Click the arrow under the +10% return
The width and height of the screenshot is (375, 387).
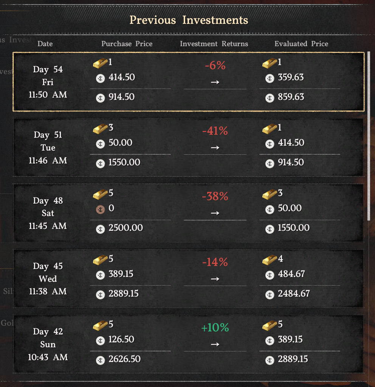tap(215, 344)
